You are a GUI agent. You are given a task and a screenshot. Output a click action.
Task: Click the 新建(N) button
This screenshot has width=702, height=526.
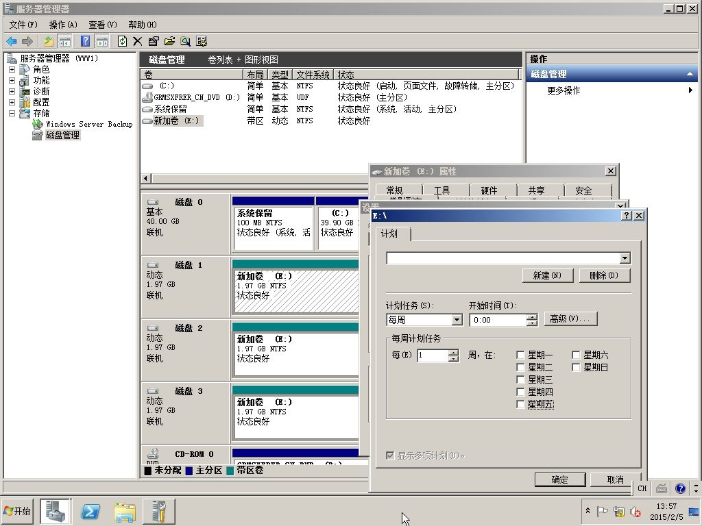click(548, 275)
